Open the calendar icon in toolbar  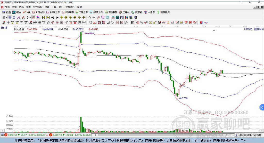[113, 18]
